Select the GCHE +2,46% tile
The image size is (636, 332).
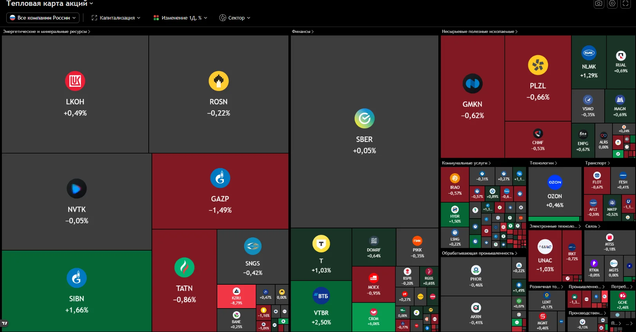(622, 301)
